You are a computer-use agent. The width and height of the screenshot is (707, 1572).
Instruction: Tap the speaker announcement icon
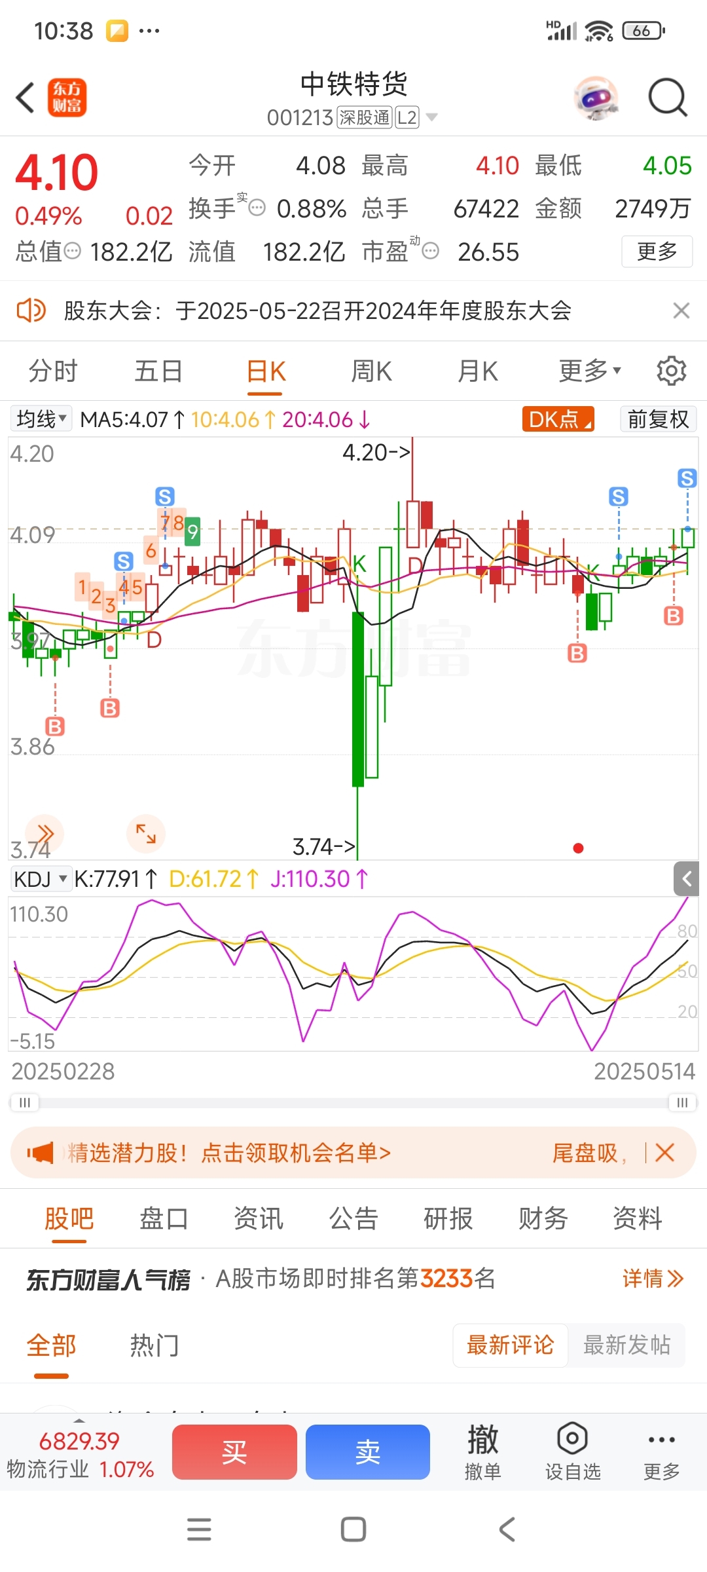coord(30,310)
